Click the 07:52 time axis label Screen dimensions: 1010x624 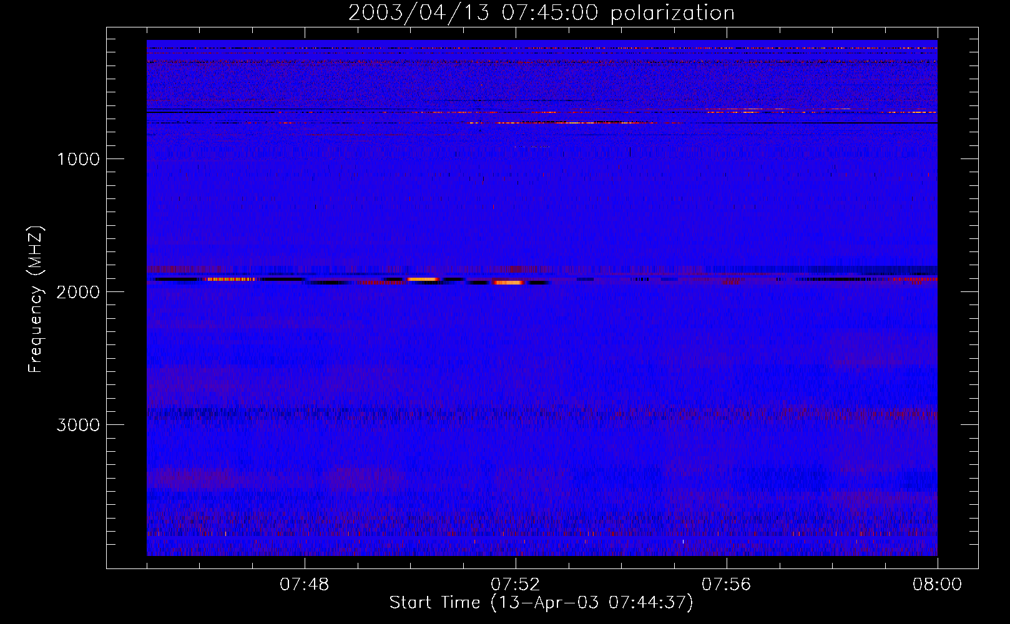[516, 585]
